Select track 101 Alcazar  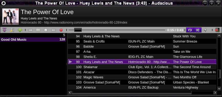click(142, 72)
